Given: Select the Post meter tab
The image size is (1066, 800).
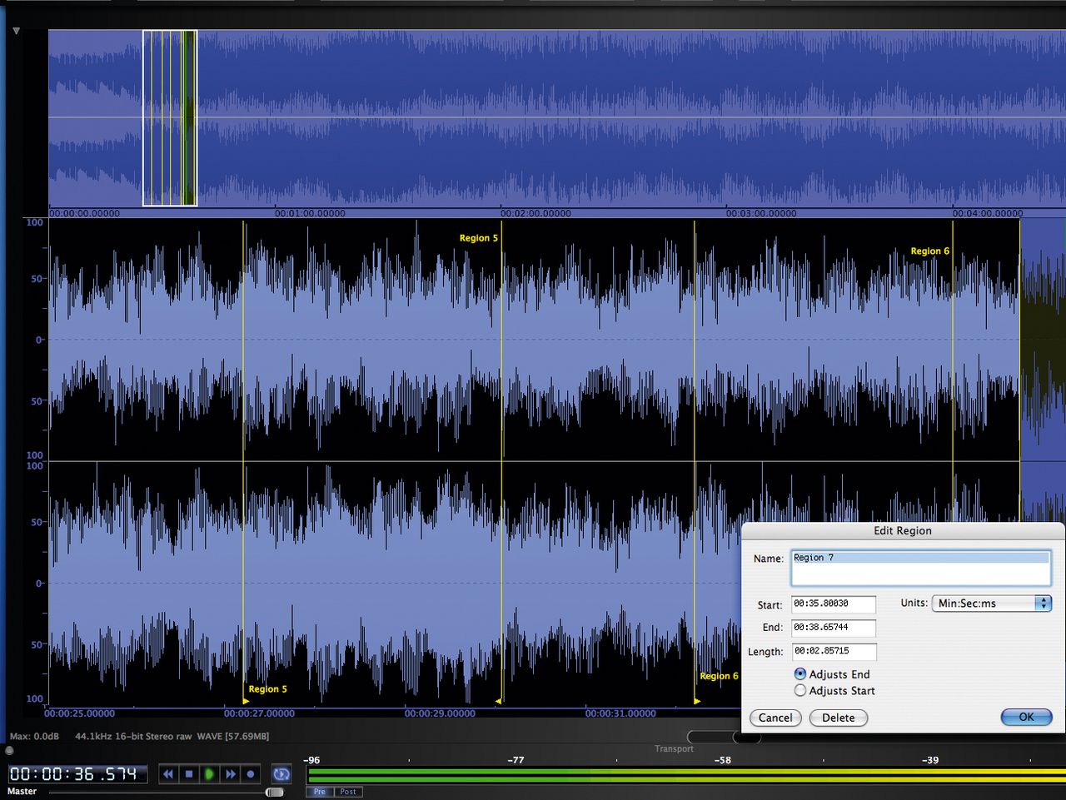Looking at the screenshot, I should tap(348, 792).
